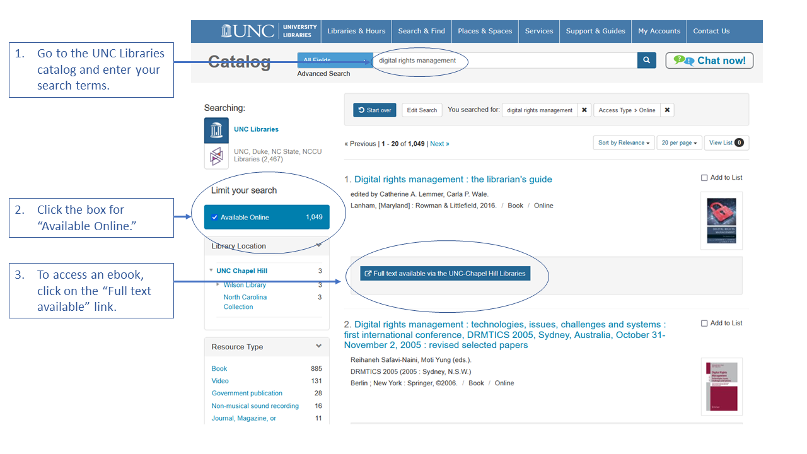Open the All Fields search dropdown

point(335,61)
